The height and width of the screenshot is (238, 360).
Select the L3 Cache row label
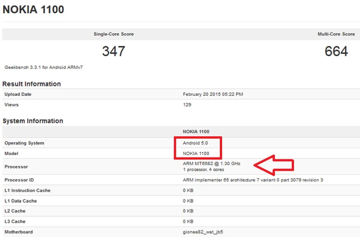coord(15,221)
